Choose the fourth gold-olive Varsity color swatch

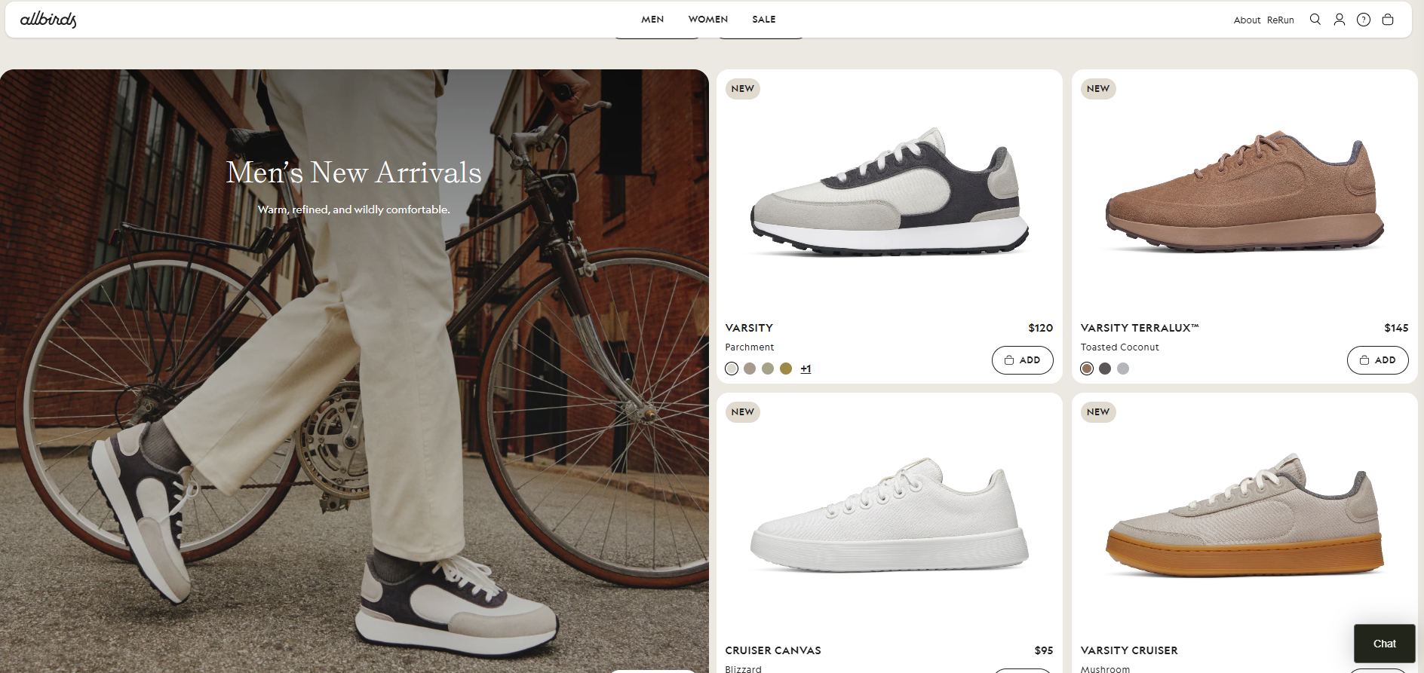click(786, 369)
